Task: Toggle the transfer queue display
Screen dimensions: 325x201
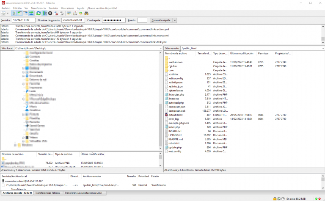Action: pos(32,14)
